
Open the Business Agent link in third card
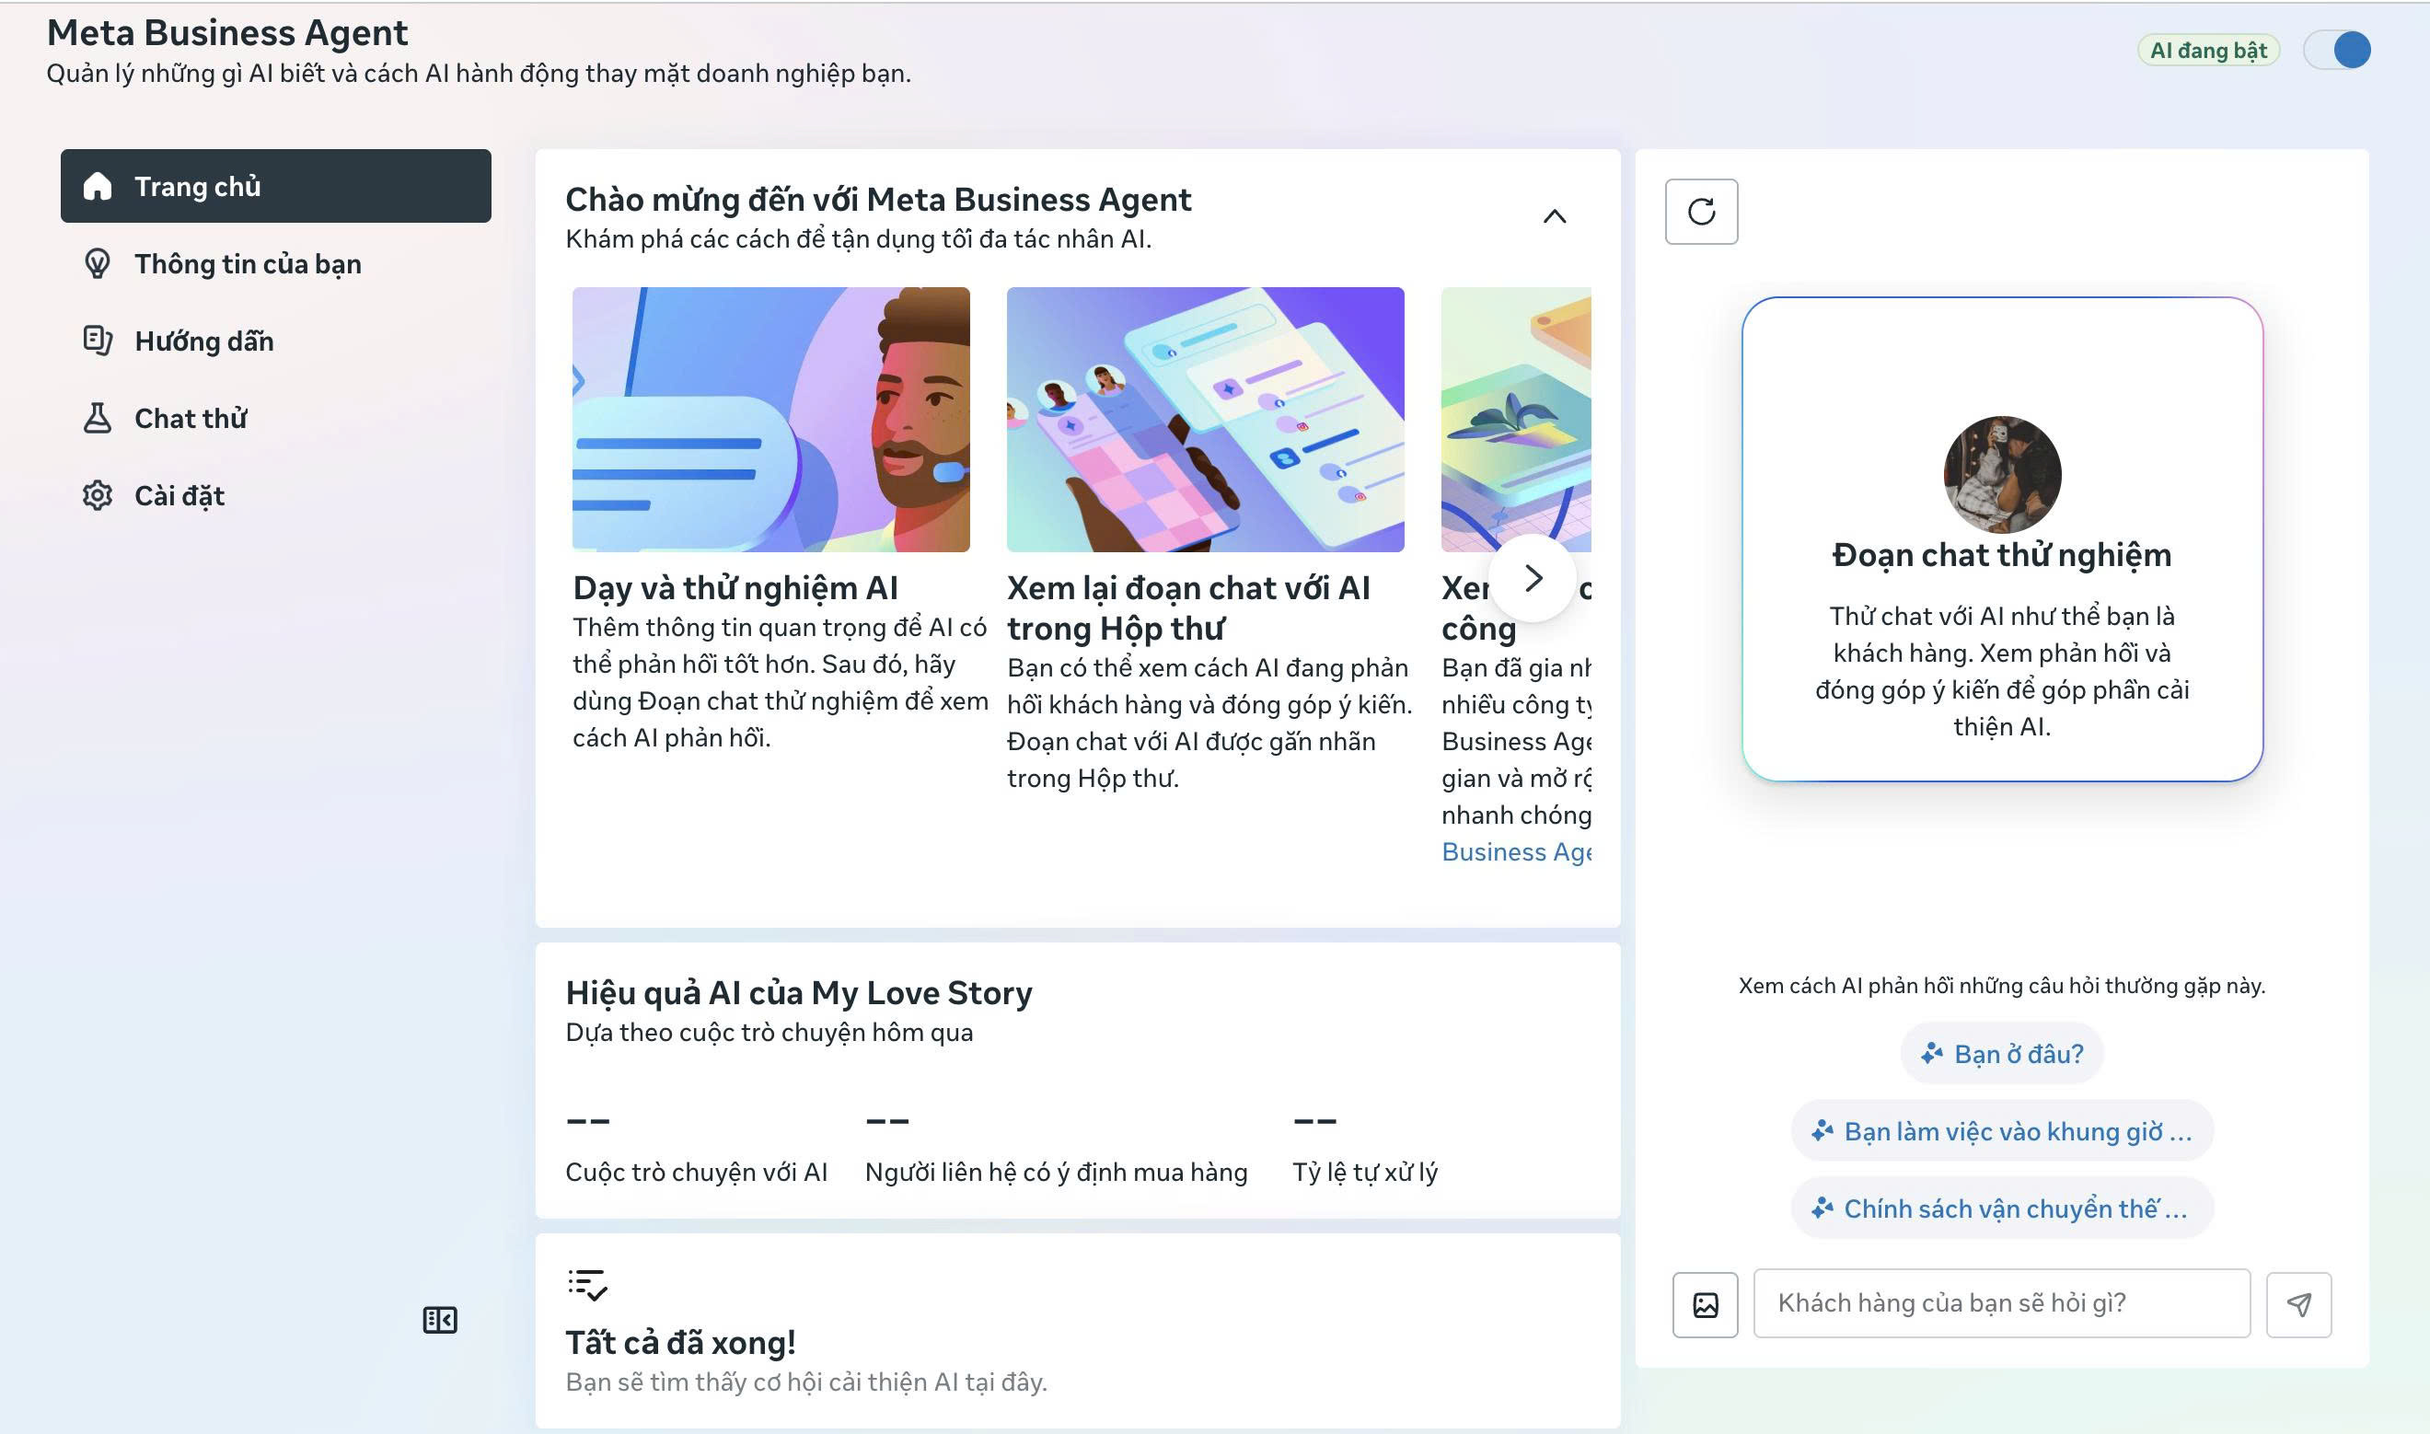pos(1516,852)
